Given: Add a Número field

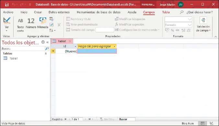Looking at the screenshot, I should coord(31,23).
